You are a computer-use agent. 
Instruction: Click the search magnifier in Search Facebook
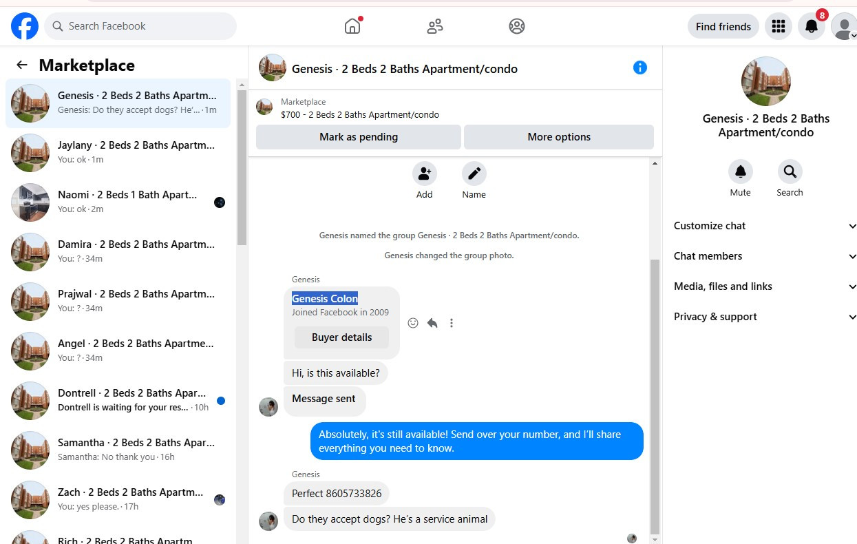(x=59, y=26)
